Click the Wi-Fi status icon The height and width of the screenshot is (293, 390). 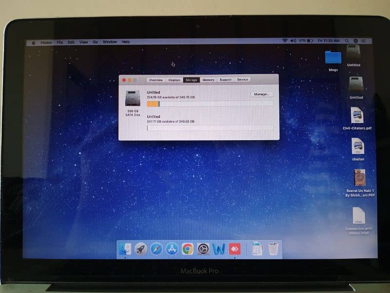(x=285, y=41)
